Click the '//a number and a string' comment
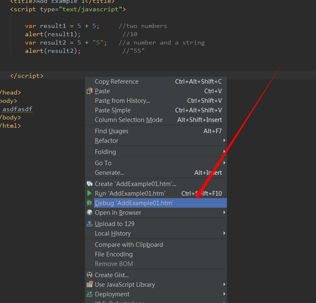This screenshot has height=303, width=316. (x=162, y=42)
